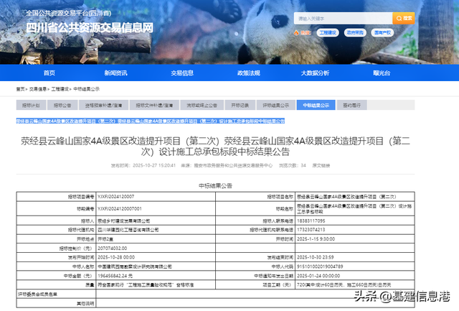Focus the keyword search input field
The width and height of the screenshot is (459, 311).
point(343,19)
